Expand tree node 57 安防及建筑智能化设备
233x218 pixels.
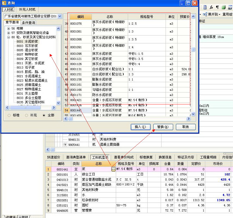tap(8, 33)
